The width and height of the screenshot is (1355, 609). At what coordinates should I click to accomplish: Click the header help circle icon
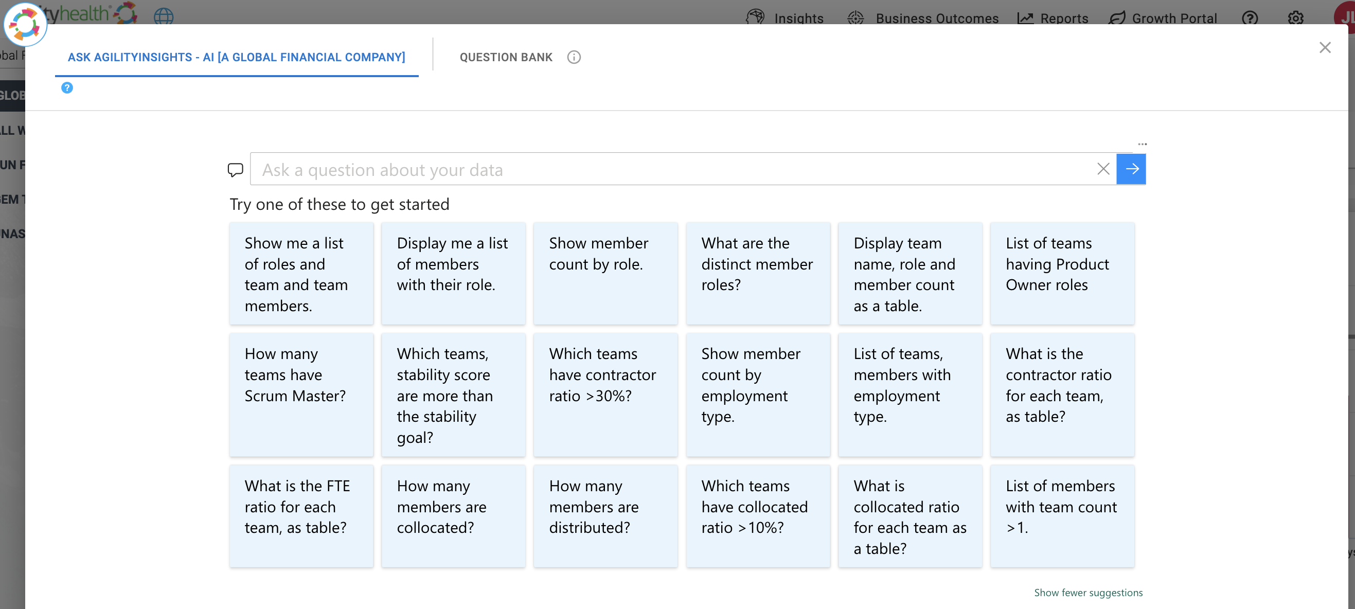tap(1250, 18)
